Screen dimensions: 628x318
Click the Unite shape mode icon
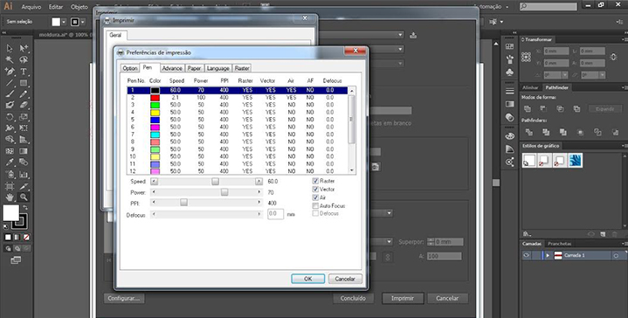pyautogui.click(x=528, y=108)
